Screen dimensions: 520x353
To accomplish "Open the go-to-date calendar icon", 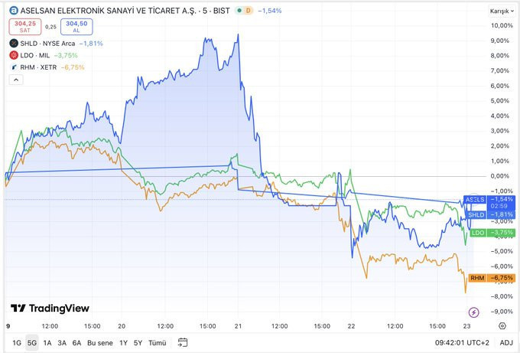I will pos(183,342).
